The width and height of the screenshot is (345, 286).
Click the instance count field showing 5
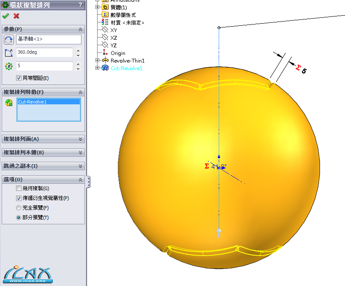pyautogui.click(x=44, y=66)
